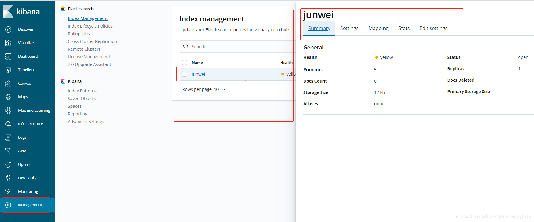
Task: Open Timelion icon in sidebar
Action: [x=8, y=70]
